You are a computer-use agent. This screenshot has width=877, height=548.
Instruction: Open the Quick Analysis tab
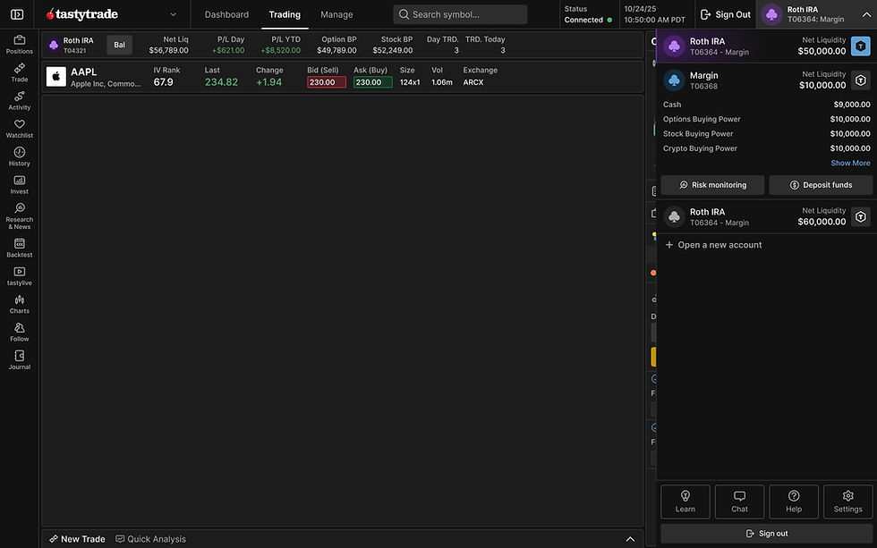tap(150, 539)
